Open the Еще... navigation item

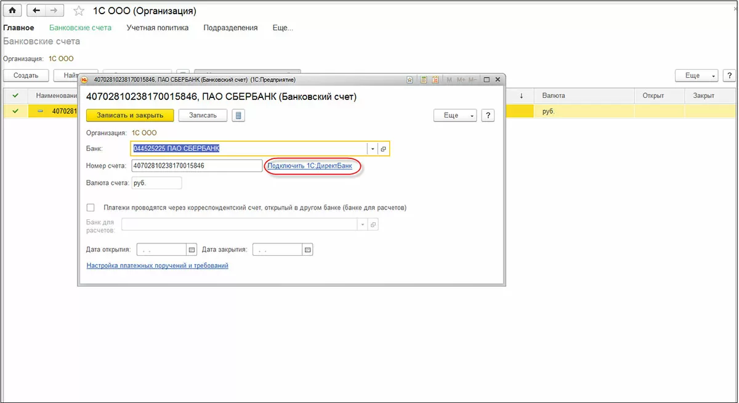point(283,28)
